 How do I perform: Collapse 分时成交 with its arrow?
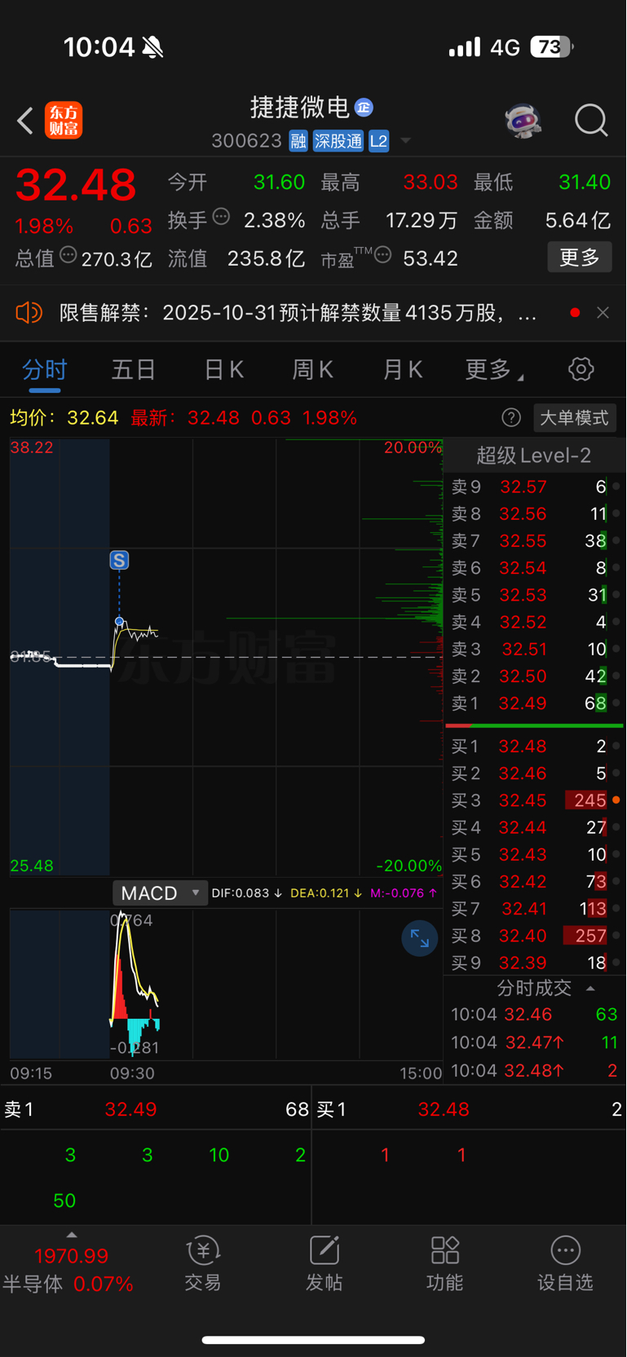tap(591, 989)
